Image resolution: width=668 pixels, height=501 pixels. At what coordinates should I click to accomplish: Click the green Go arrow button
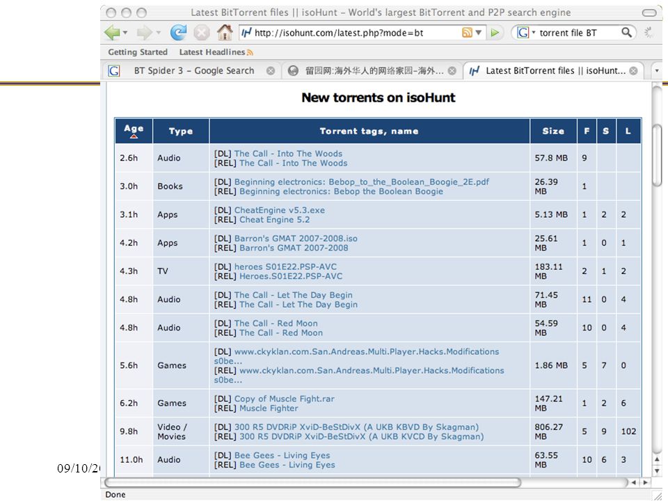pos(495,33)
